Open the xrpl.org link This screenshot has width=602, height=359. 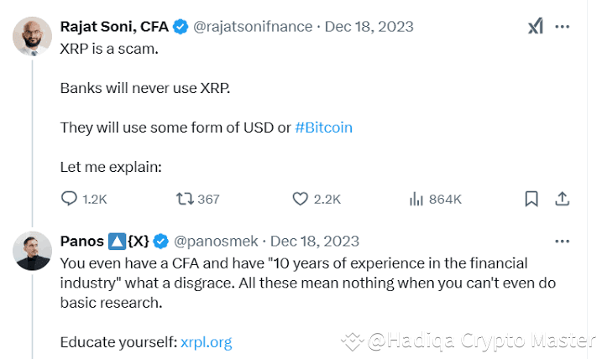[x=206, y=342]
